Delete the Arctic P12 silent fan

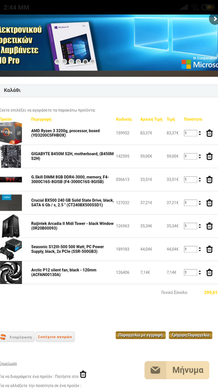click(x=209, y=273)
